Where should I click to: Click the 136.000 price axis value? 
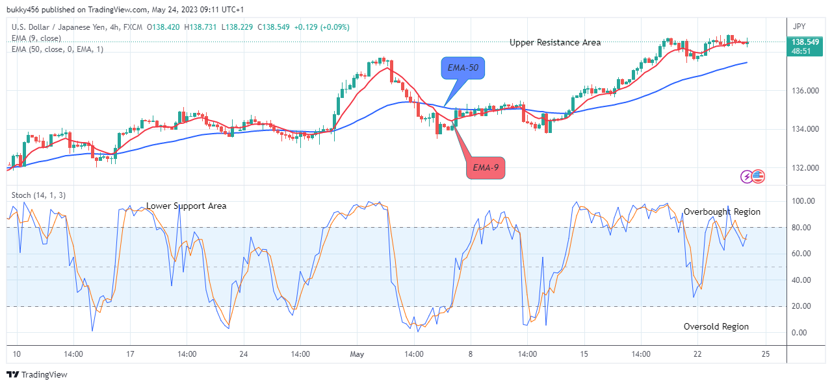(x=805, y=91)
